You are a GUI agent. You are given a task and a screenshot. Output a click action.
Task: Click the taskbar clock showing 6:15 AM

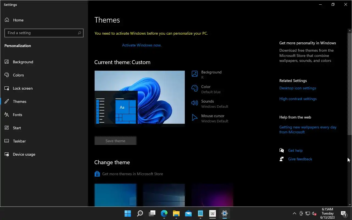pyautogui.click(x=328, y=213)
